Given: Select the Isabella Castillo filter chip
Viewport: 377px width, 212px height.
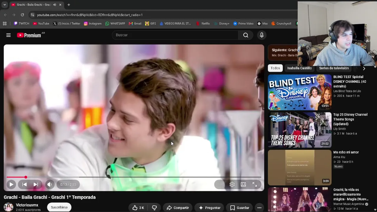Looking at the screenshot, I should [300, 68].
